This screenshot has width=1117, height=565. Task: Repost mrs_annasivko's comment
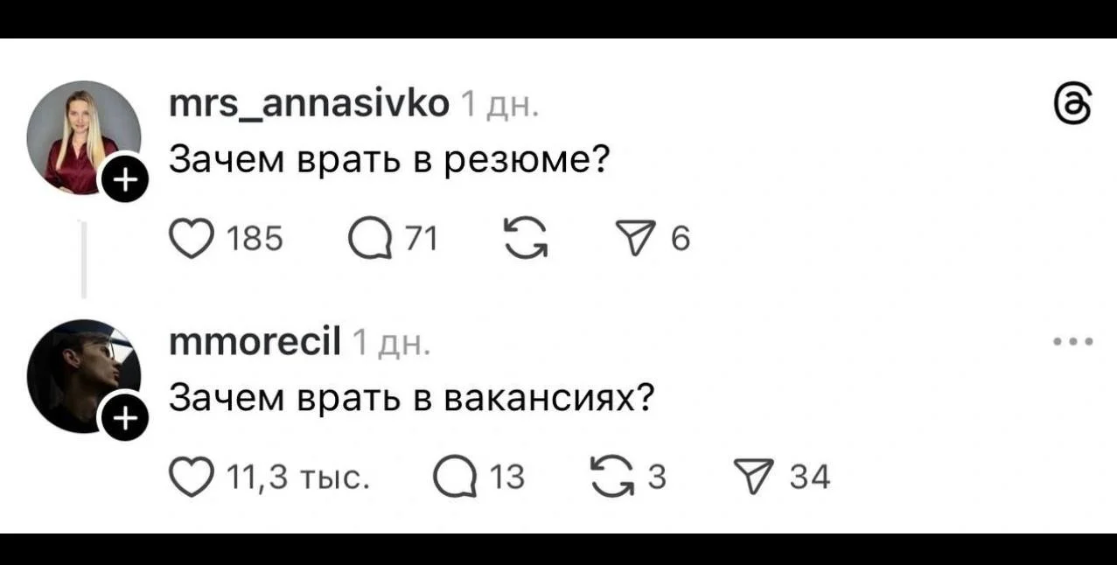(x=525, y=234)
